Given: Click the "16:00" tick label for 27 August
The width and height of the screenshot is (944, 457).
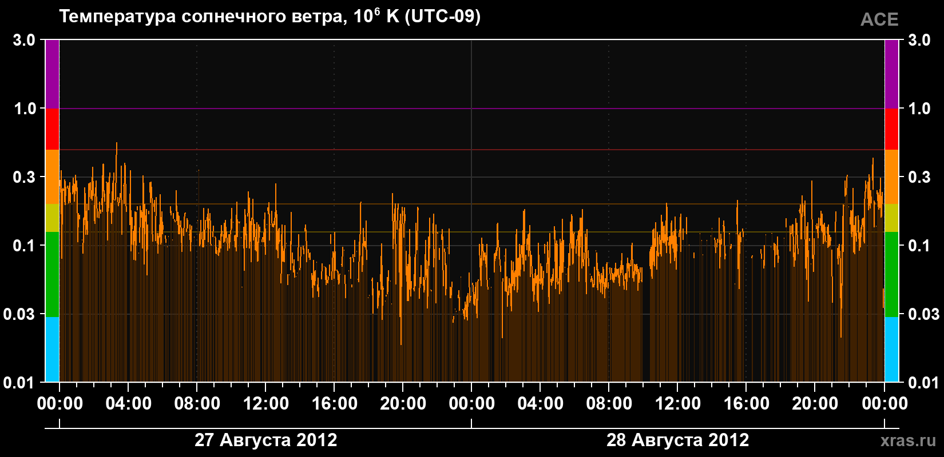Looking at the screenshot, I should click(335, 404).
